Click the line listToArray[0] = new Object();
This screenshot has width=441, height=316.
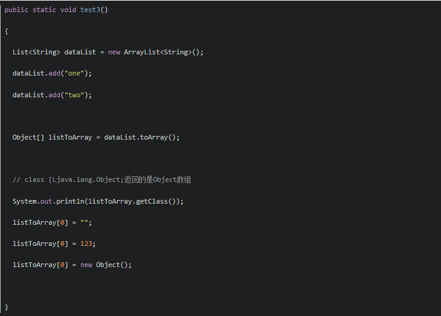(x=72, y=265)
